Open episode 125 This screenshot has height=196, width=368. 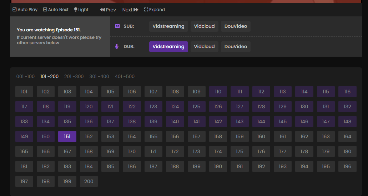[196, 107]
